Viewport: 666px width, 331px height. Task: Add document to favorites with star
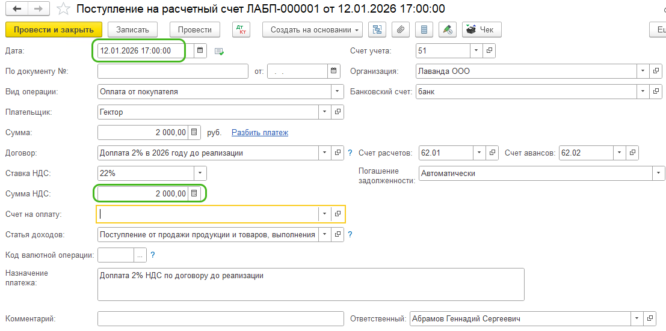coord(62,9)
